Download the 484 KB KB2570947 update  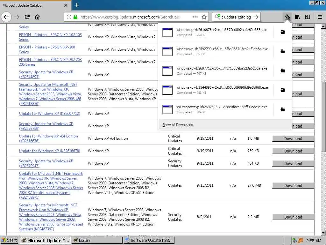[293, 164]
